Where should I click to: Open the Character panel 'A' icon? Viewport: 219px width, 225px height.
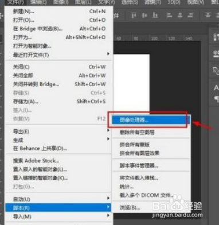click(x=216, y=88)
